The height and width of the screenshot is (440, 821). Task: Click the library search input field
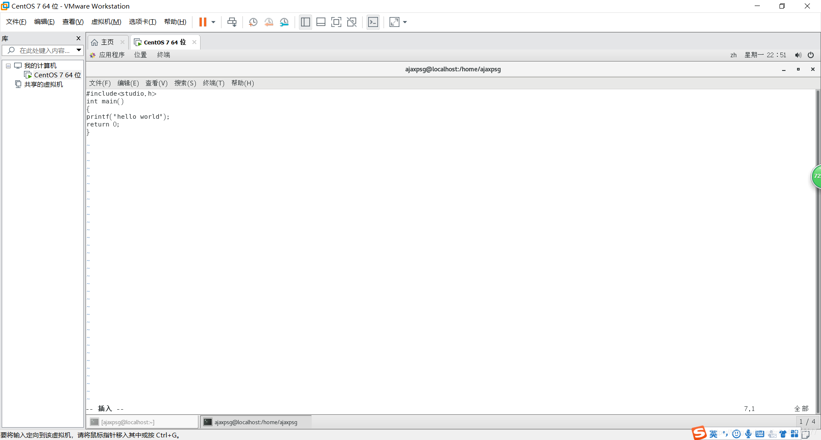39,50
